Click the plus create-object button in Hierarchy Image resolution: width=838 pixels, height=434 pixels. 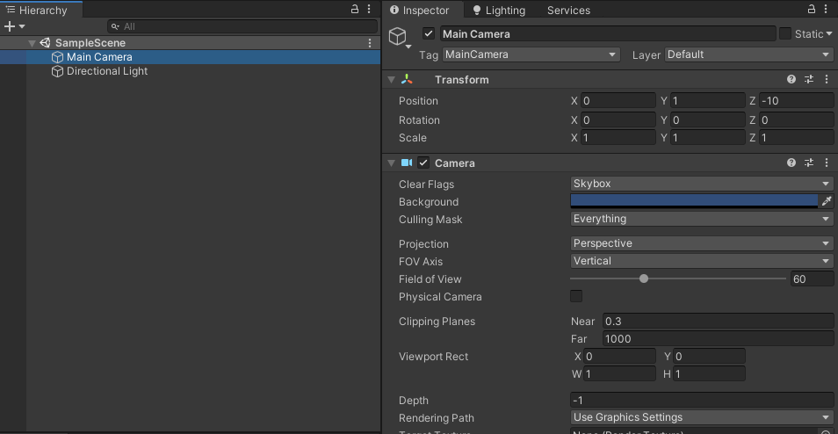click(x=9, y=26)
